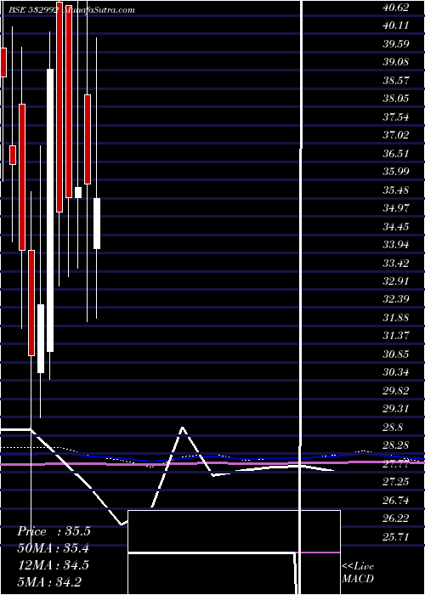Click the 33.94 price axis label

tap(396, 245)
